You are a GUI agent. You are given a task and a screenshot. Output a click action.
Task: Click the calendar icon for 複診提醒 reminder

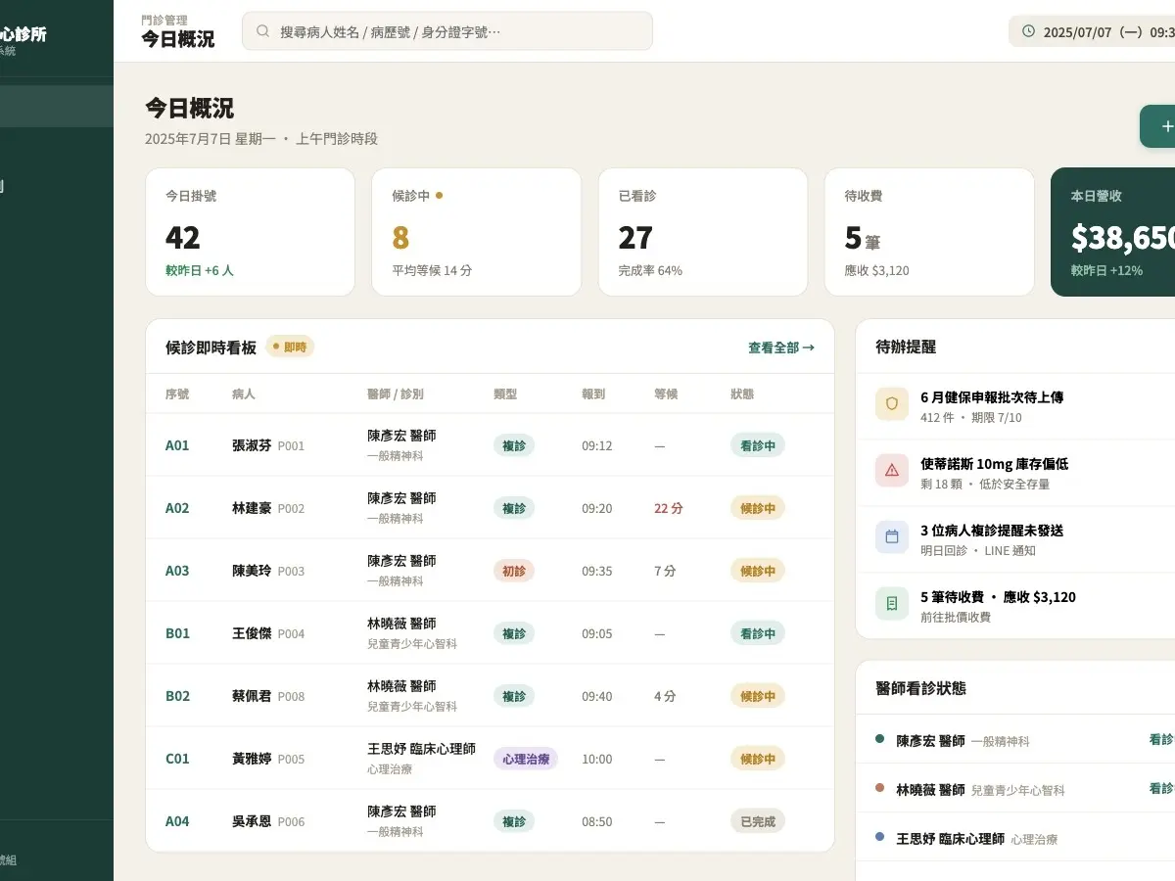891,536
